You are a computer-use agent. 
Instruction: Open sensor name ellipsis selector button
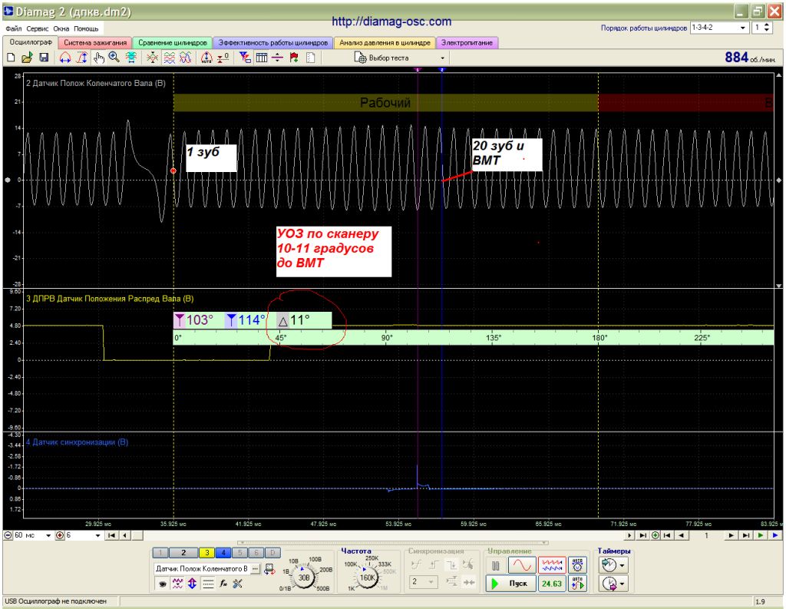(x=255, y=569)
